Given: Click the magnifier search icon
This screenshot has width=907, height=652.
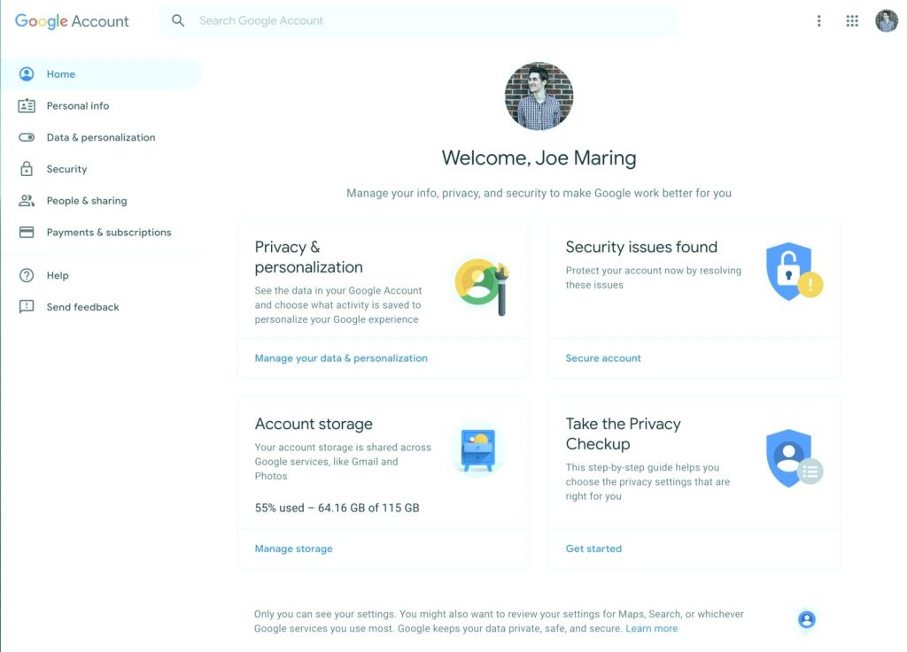Looking at the screenshot, I should tap(178, 21).
